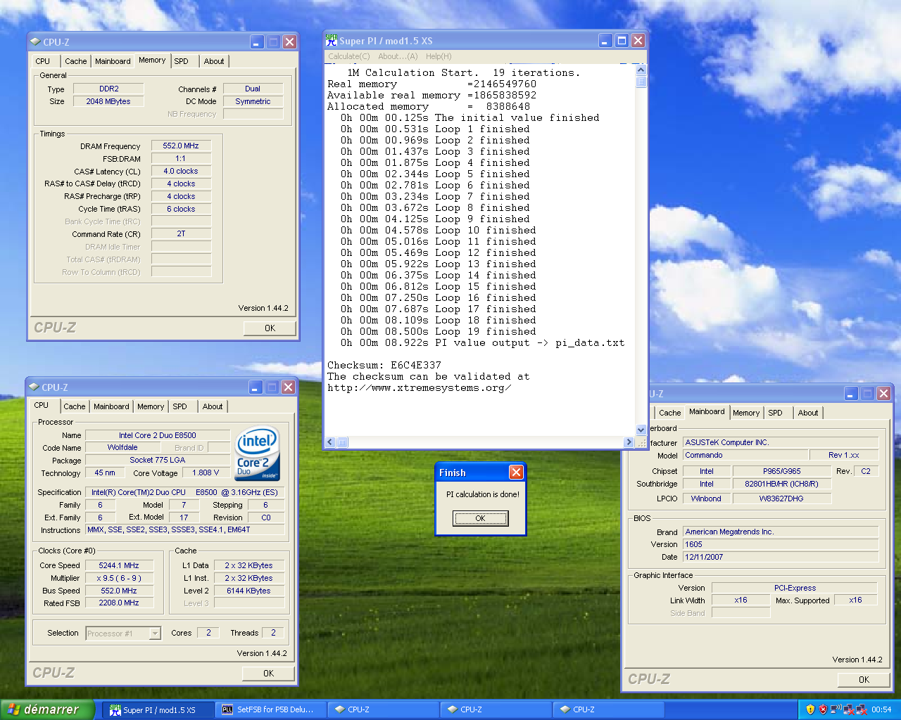Open About tab in processor CPU-Z window

pyautogui.click(x=213, y=406)
